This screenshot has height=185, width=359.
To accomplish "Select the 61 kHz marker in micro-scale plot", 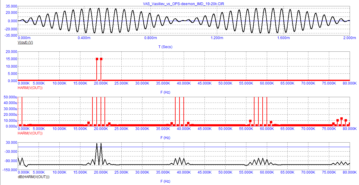I will click(x=271, y=122).
